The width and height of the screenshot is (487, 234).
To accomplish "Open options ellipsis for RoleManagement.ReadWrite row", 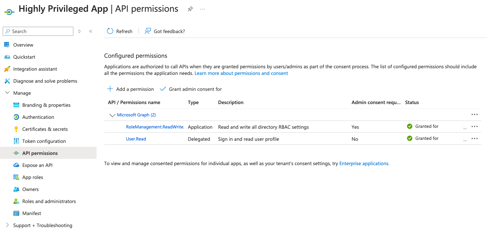I will 475,126.
